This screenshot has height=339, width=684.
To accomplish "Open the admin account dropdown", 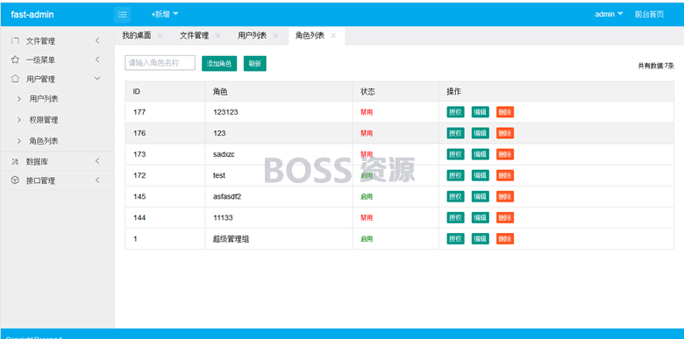I will [x=609, y=14].
